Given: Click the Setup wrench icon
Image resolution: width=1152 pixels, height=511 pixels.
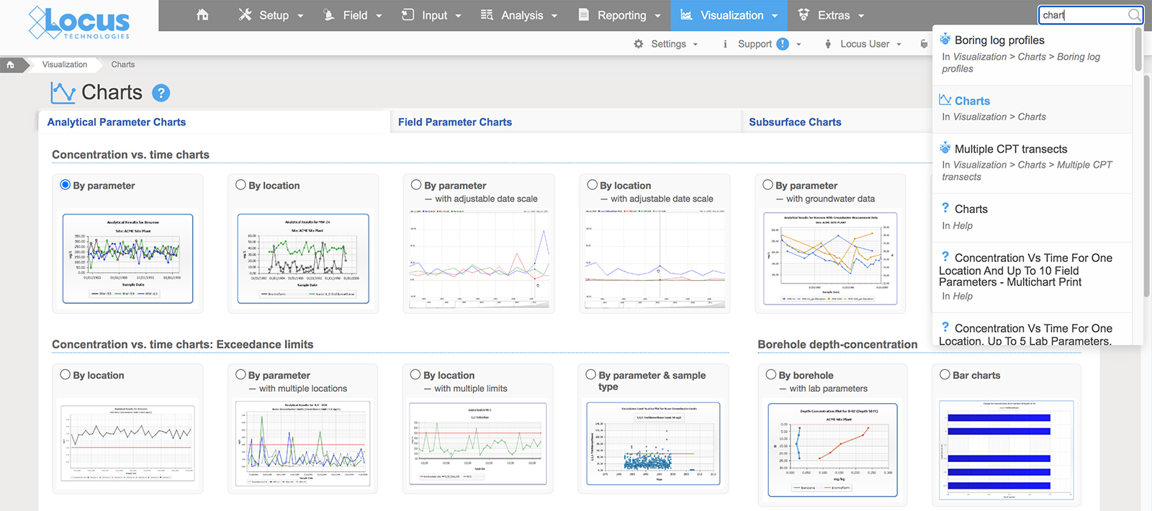Looking at the screenshot, I should pos(245,15).
